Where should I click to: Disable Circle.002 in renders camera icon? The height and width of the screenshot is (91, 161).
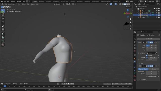(159, 15)
